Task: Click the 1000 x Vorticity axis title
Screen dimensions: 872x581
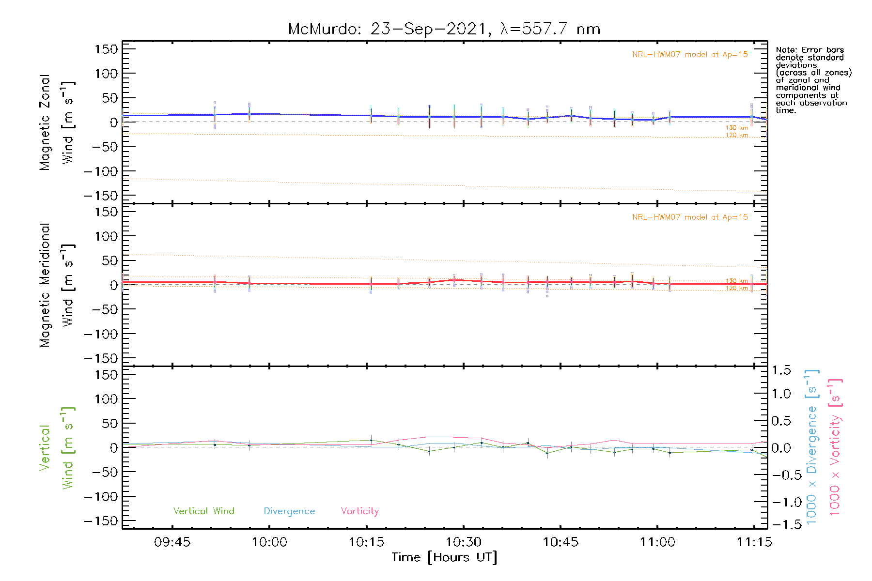Action: point(835,447)
